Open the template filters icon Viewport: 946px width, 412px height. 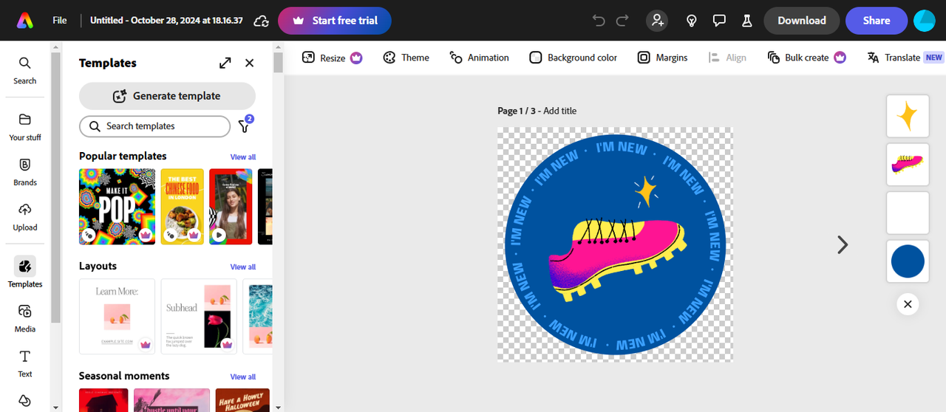pyautogui.click(x=245, y=126)
